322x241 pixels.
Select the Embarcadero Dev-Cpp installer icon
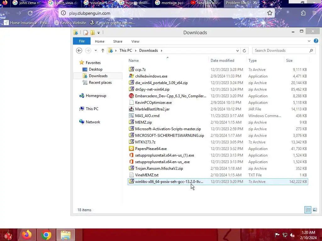pos(131,96)
